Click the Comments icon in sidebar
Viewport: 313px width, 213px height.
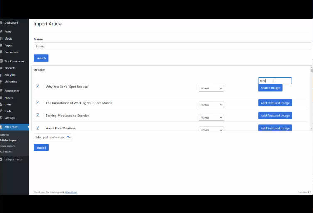pyautogui.click(x=1, y=52)
